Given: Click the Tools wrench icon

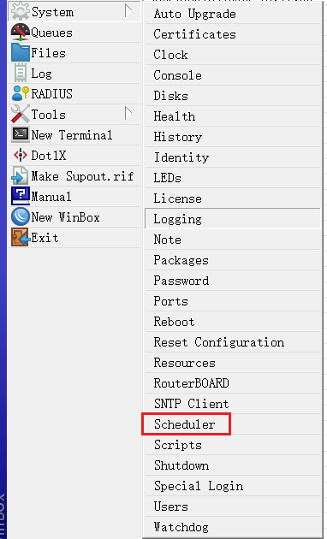Looking at the screenshot, I should click(x=21, y=114).
